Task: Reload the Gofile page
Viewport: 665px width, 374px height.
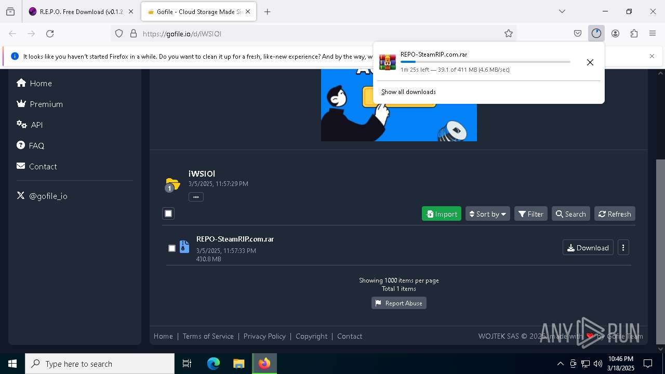Action: click(50, 33)
